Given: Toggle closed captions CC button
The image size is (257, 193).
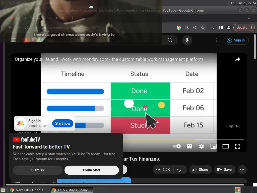Looking at the screenshot, I should coord(189,146).
